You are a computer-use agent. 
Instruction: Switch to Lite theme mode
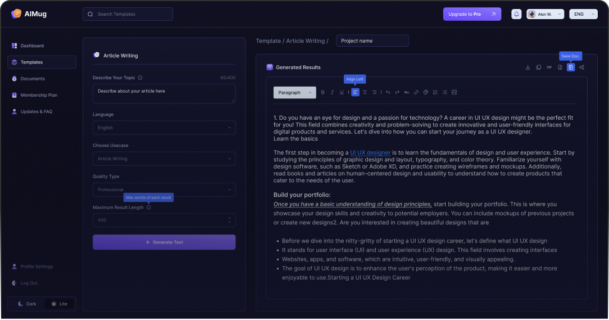pos(59,304)
